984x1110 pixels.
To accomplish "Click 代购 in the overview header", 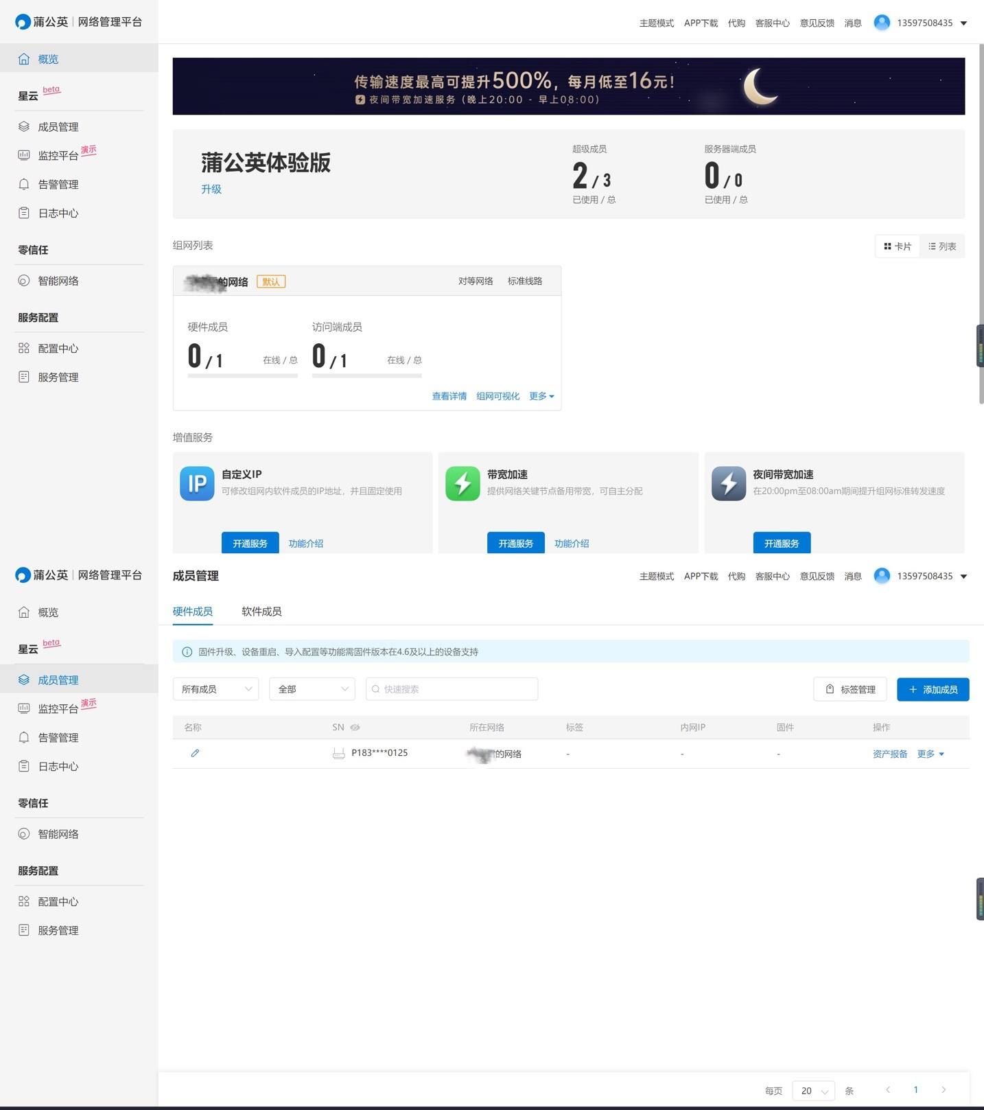I will pyautogui.click(x=736, y=23).
